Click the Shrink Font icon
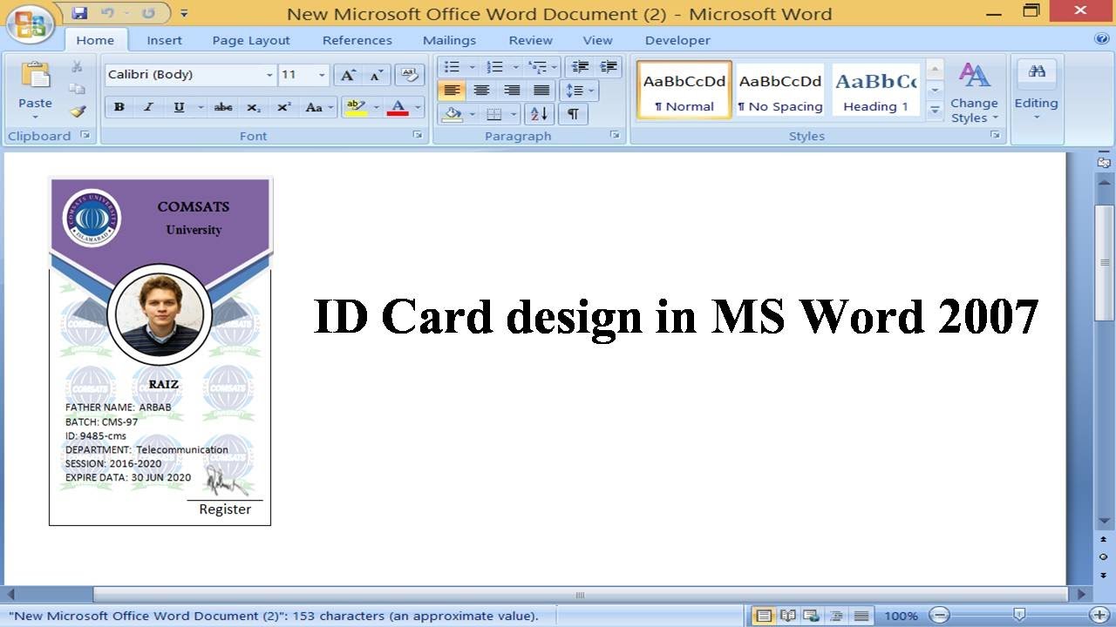Image resolution: width=1116 pixels, height=627 pixels. (x=376, y=75)
